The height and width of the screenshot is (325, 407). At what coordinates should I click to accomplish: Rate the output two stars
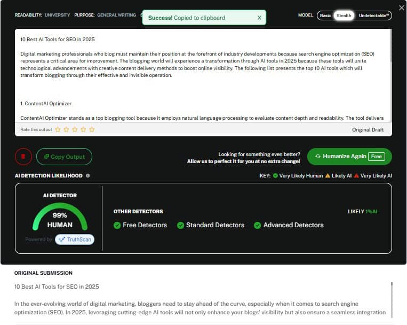[67, 129]
